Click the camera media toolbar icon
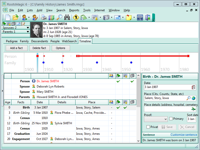This screenshot has width=200, height=150. tap(106, 17)
